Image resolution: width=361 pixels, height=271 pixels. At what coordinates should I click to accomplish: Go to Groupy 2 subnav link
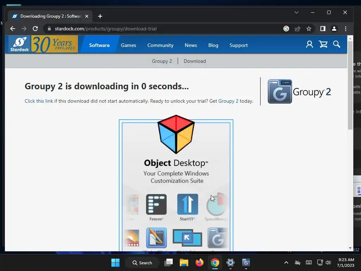tap(162, 61)
